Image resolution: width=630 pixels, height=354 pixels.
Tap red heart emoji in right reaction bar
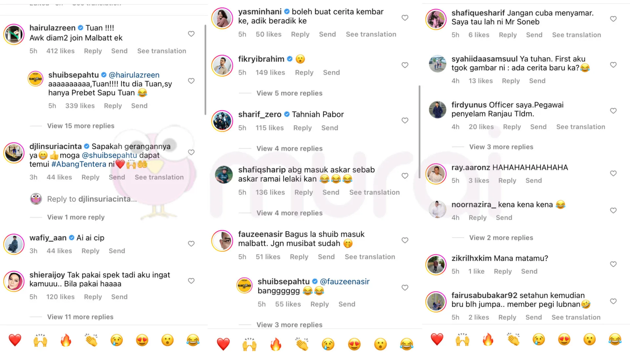pos(437,339)
